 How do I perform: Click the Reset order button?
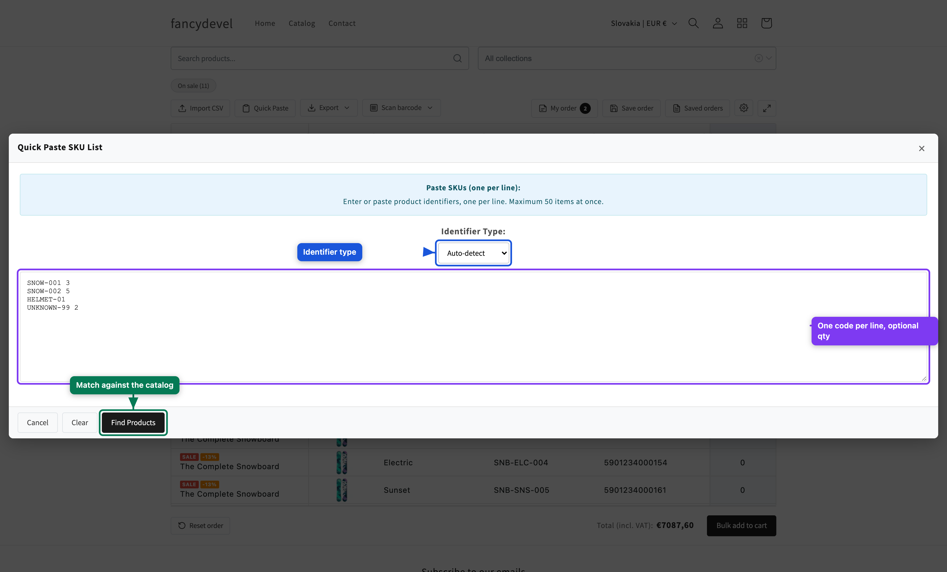point(200,526)
